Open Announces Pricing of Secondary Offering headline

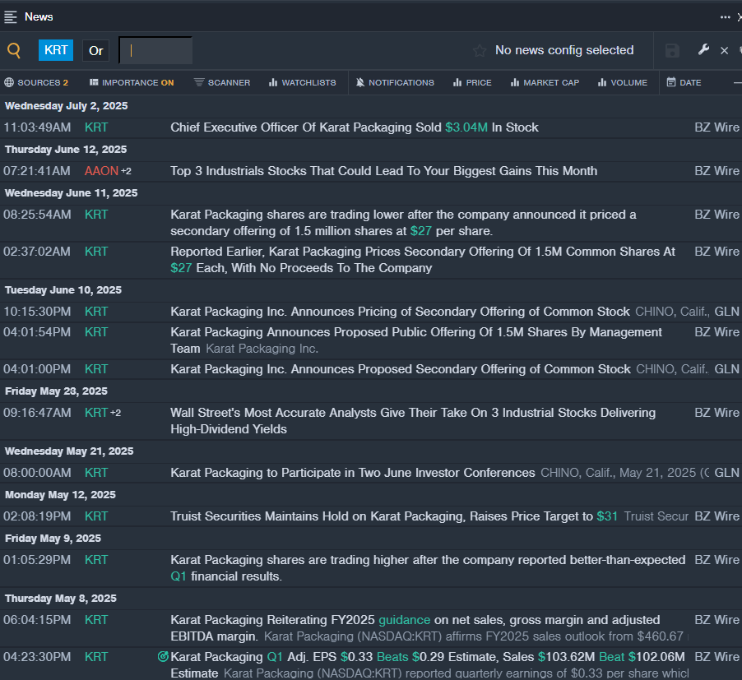400,312
